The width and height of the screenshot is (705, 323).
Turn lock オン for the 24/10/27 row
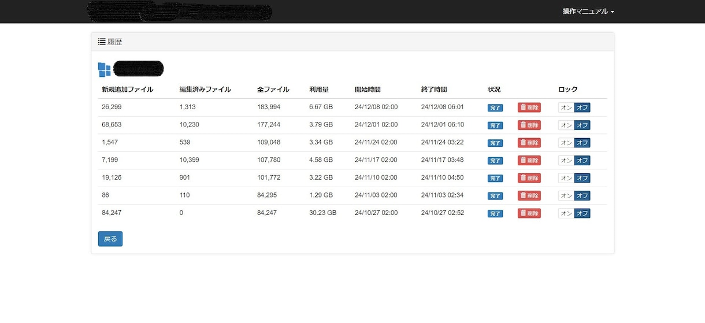pos(566,213)
